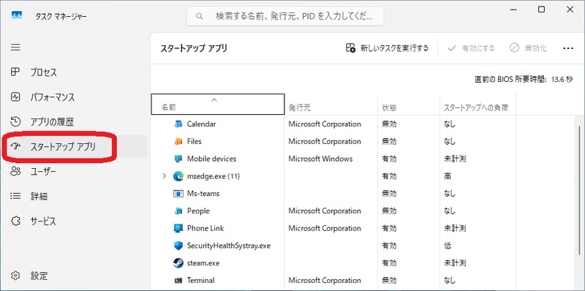Sort by the 発行元 column header

point(331,104)
